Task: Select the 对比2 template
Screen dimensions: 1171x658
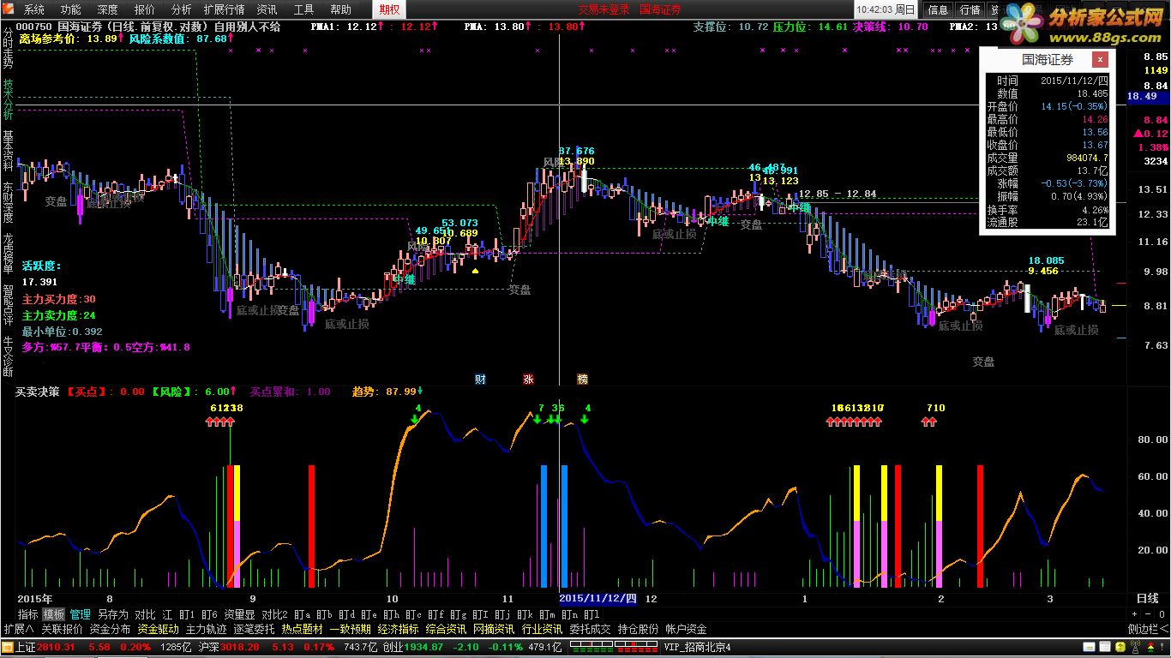Action: pos(274,614)
